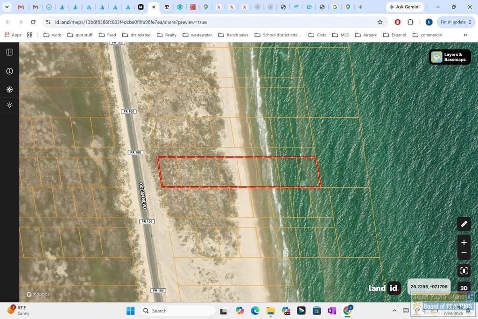Open the map info icon in sidebar

click(x=9, y=71)
